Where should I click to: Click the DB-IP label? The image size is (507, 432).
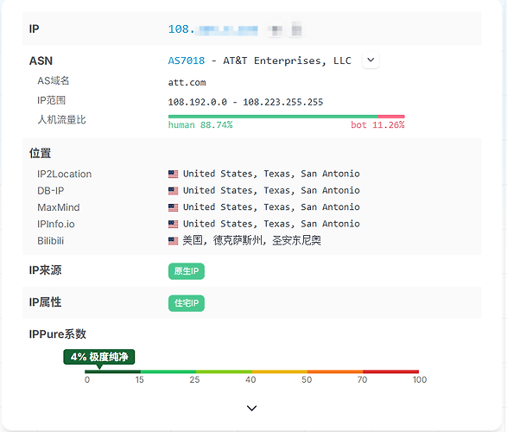[x=50, y=191]
